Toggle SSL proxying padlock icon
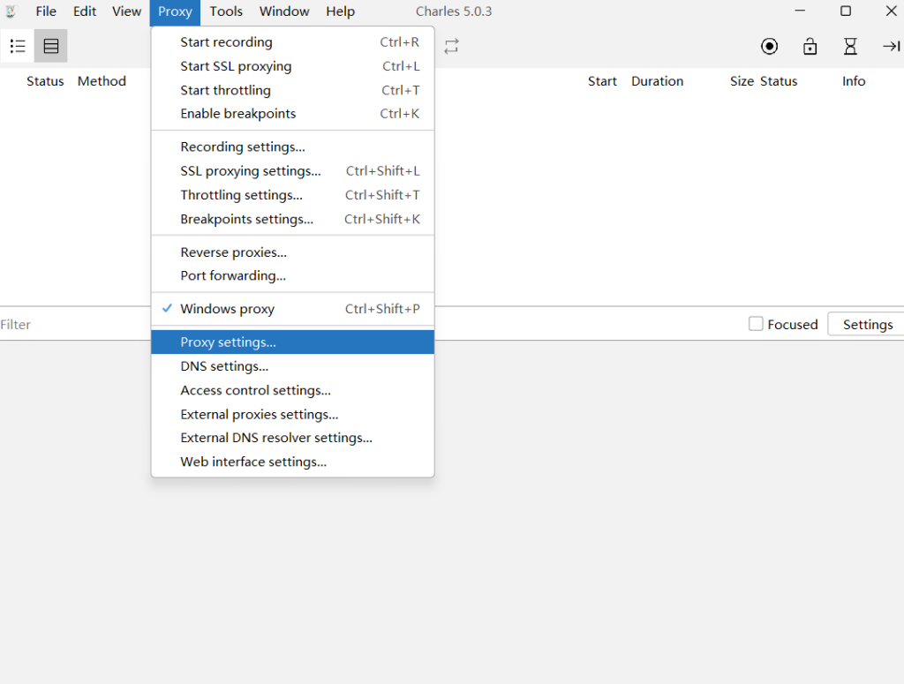 click(810, 47)
